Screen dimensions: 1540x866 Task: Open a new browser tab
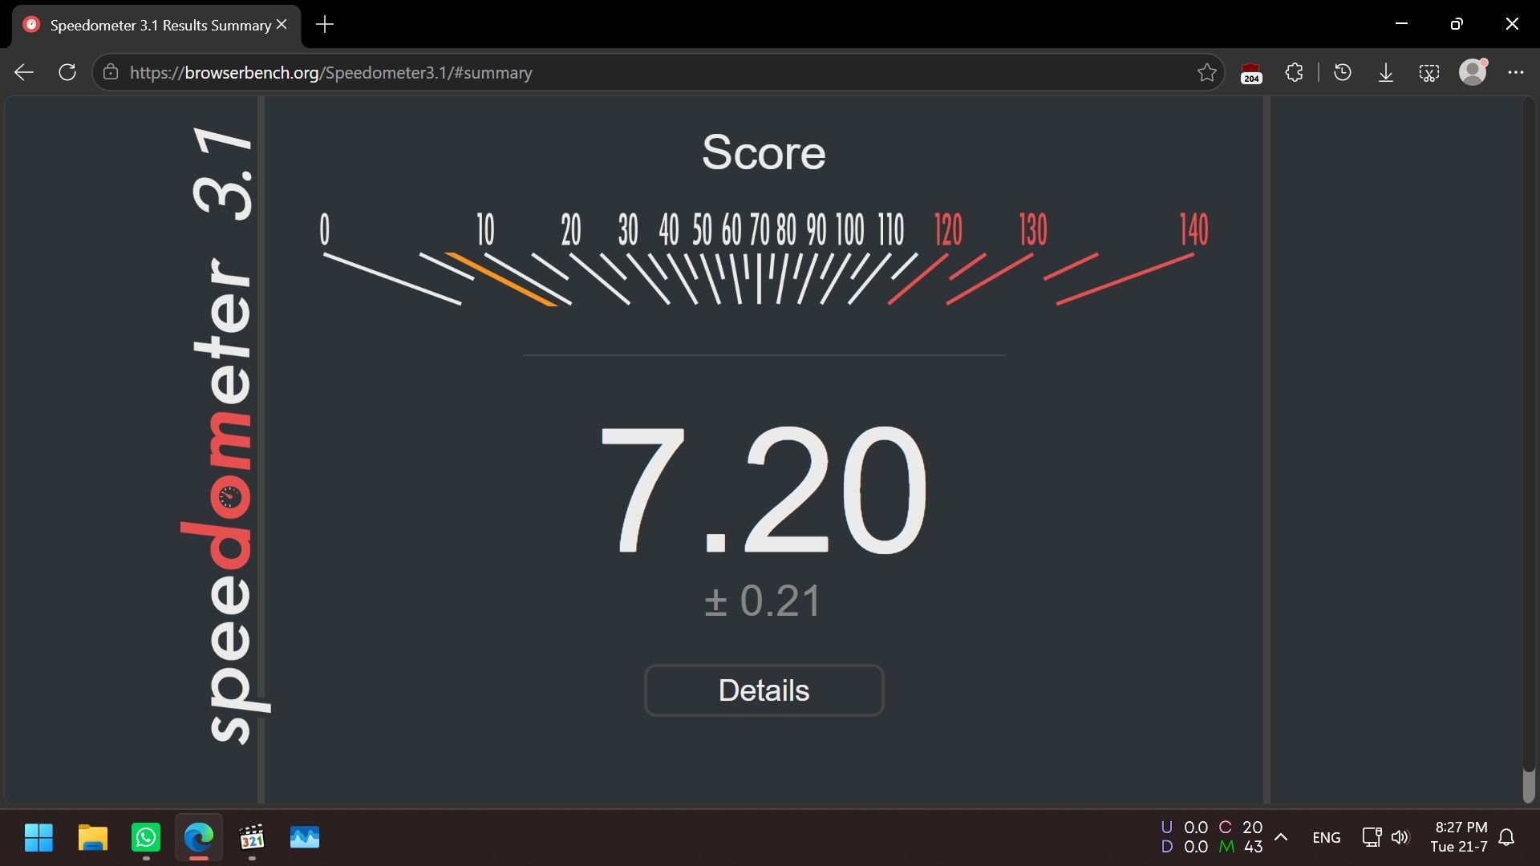325,25
